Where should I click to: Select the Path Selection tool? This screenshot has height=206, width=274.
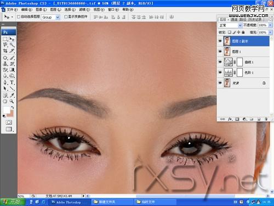5,88
